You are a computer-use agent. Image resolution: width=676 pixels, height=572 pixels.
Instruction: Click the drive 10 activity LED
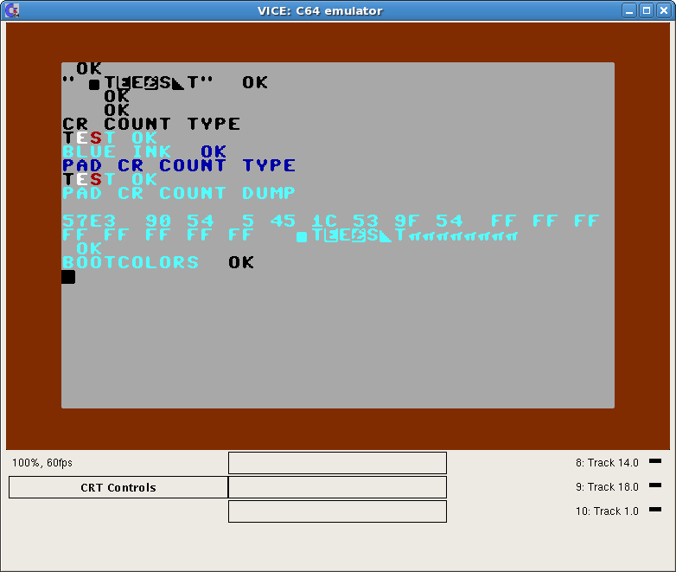pyautogui.click(x=654, y=510)
